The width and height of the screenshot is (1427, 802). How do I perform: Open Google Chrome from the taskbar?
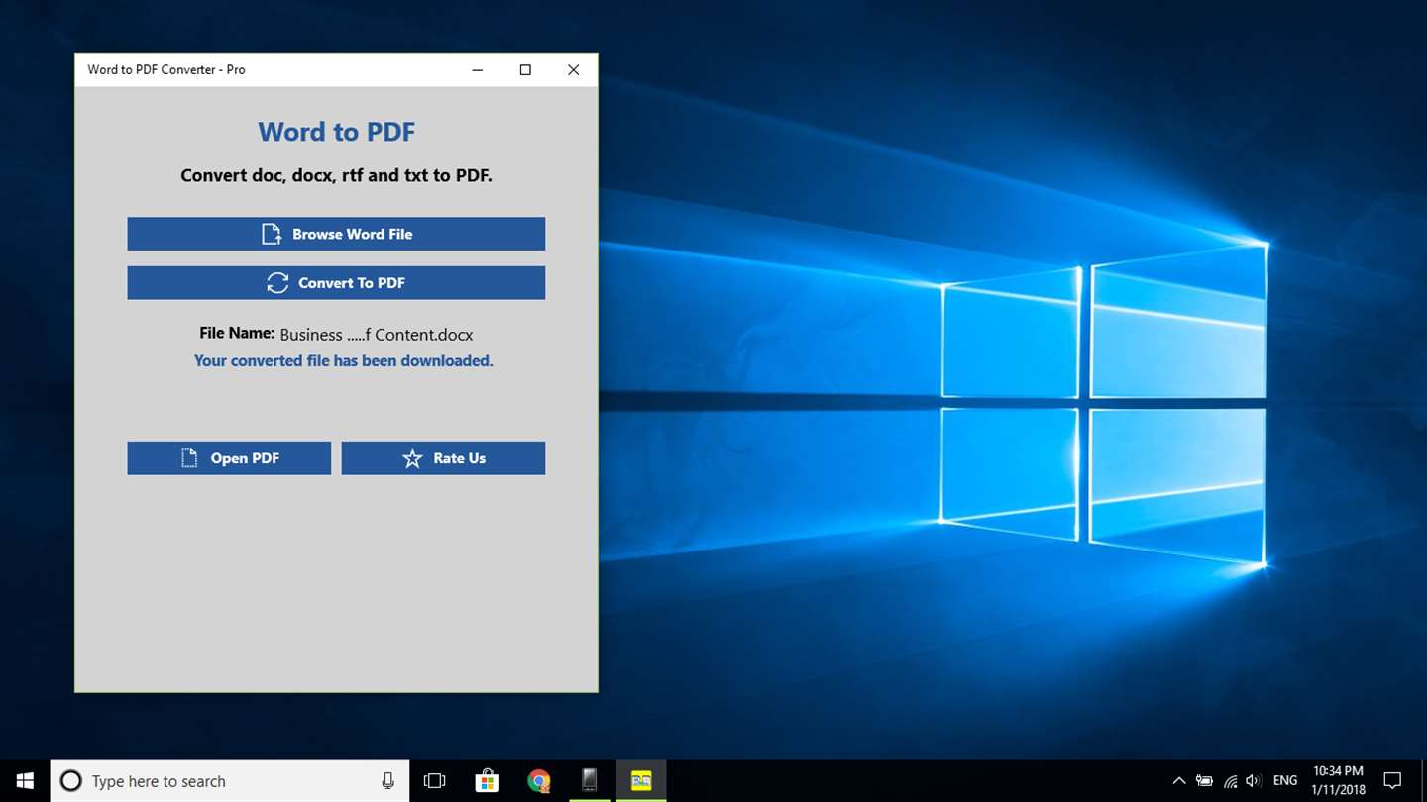pos(538,781)
